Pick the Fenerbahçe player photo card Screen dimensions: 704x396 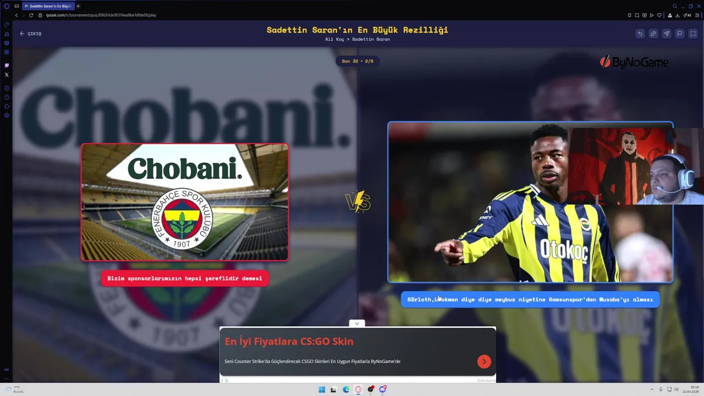(x=530, y=202)
